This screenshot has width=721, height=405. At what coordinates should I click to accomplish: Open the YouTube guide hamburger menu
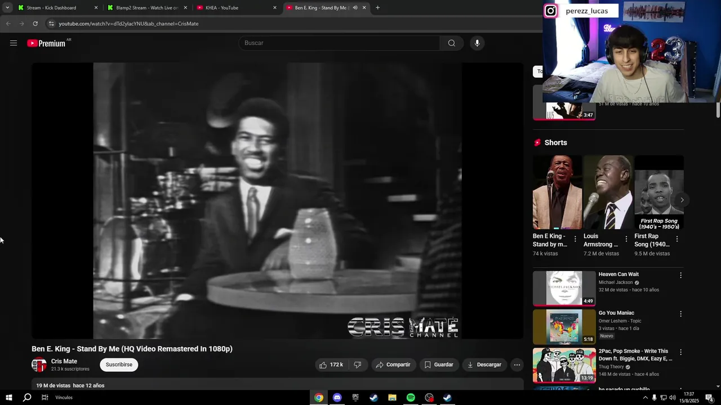click(x=14, y=43)
